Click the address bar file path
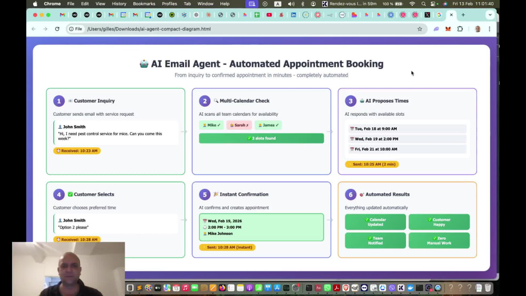Image resolution: width=526 pixels, height=296 pixels. (149, 29)
